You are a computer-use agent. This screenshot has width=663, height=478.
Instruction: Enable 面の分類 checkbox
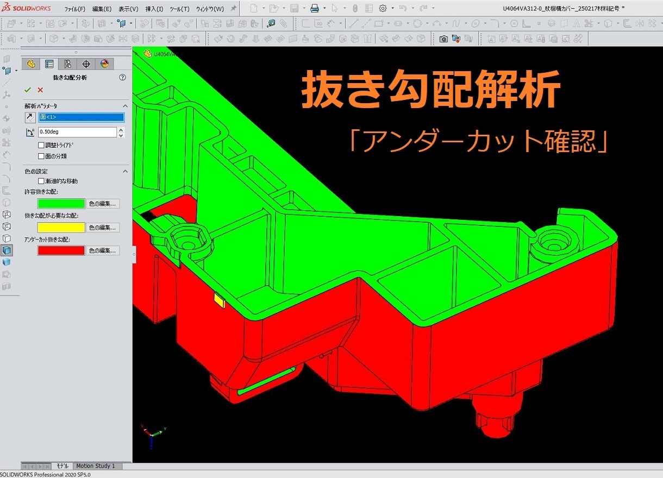click(x=41, y=156)
